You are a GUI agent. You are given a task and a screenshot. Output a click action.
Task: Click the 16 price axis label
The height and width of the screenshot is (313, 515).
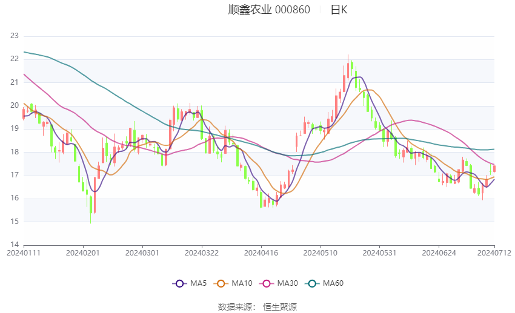point(15,198)
